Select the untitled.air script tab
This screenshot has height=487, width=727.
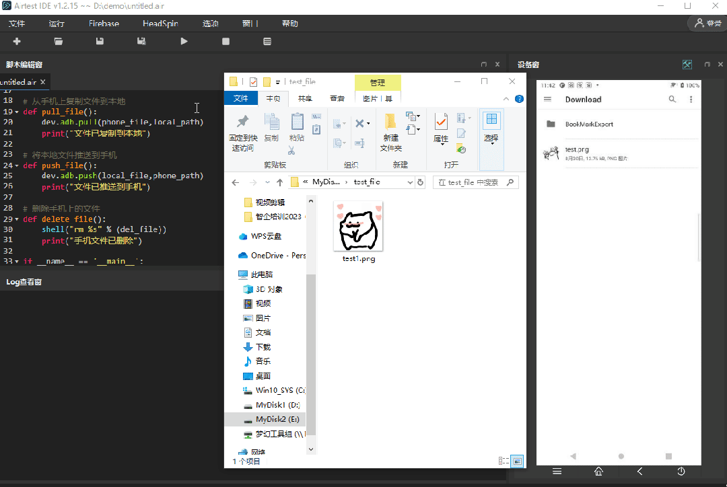pos(19,82)
